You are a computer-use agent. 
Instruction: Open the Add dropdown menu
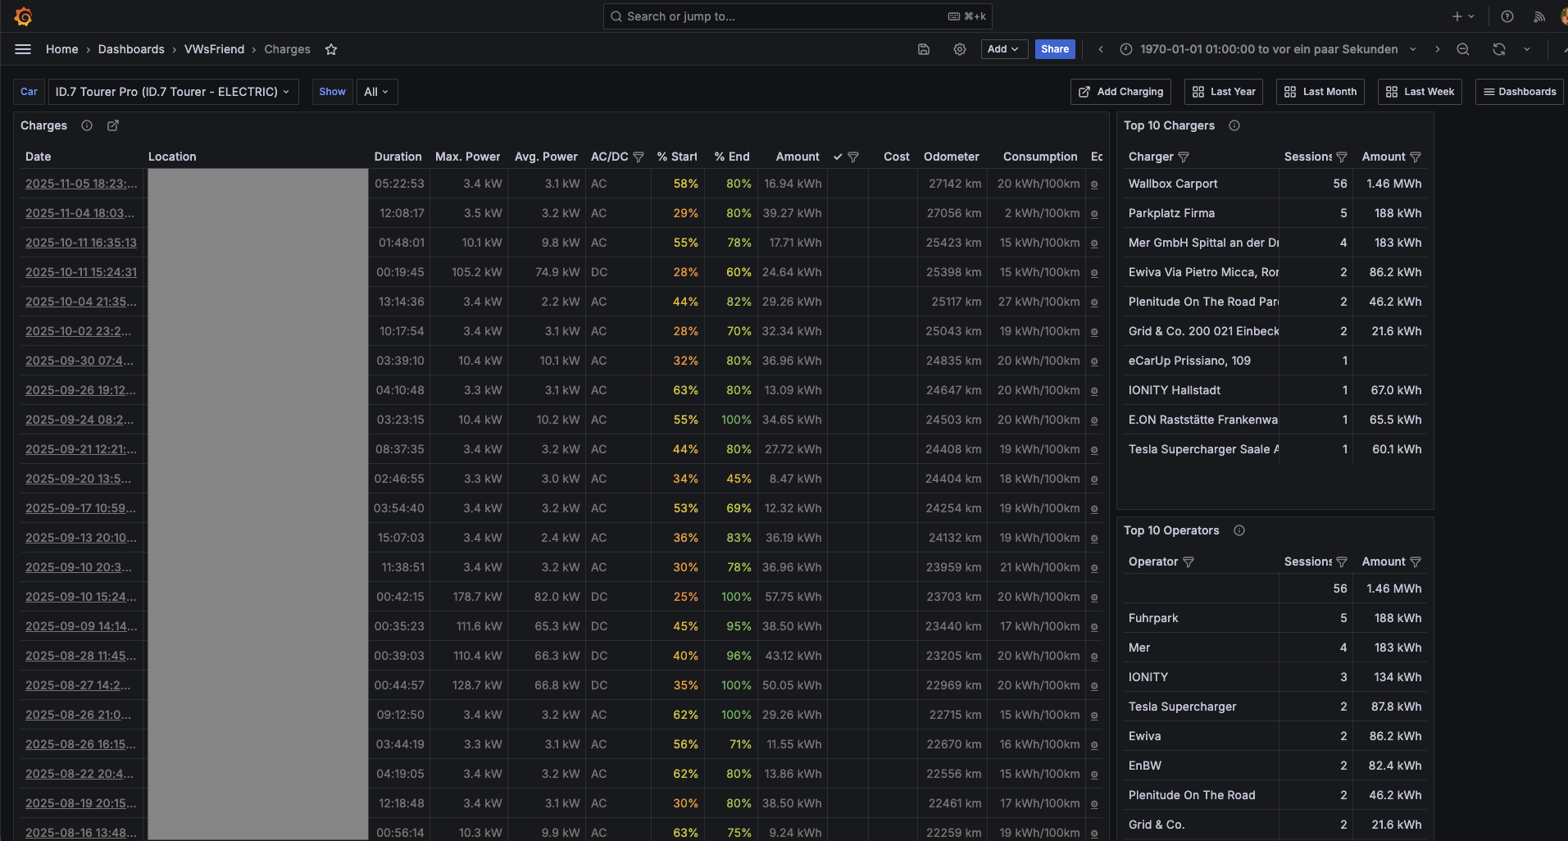[x=1003, y=49]
